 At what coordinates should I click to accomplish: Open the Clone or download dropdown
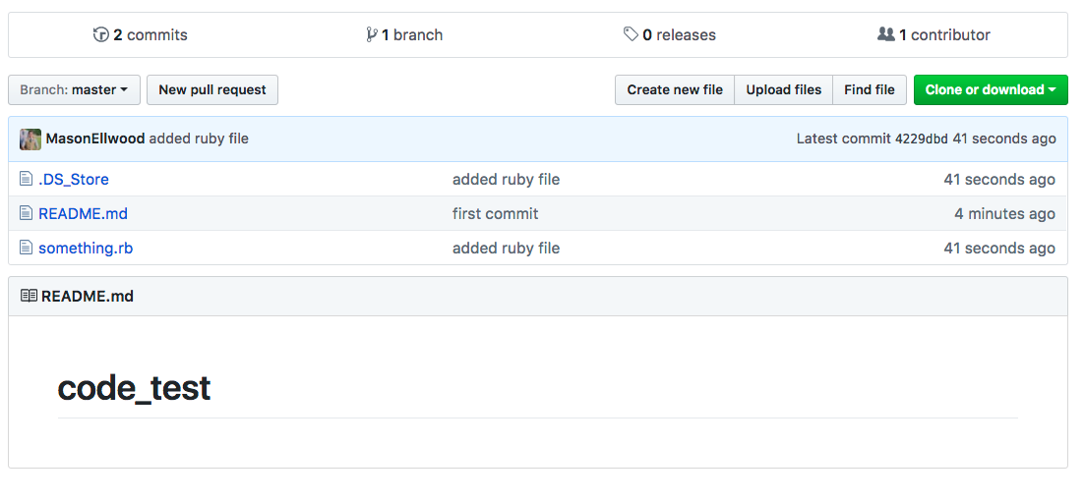click(x=991, y=89)
